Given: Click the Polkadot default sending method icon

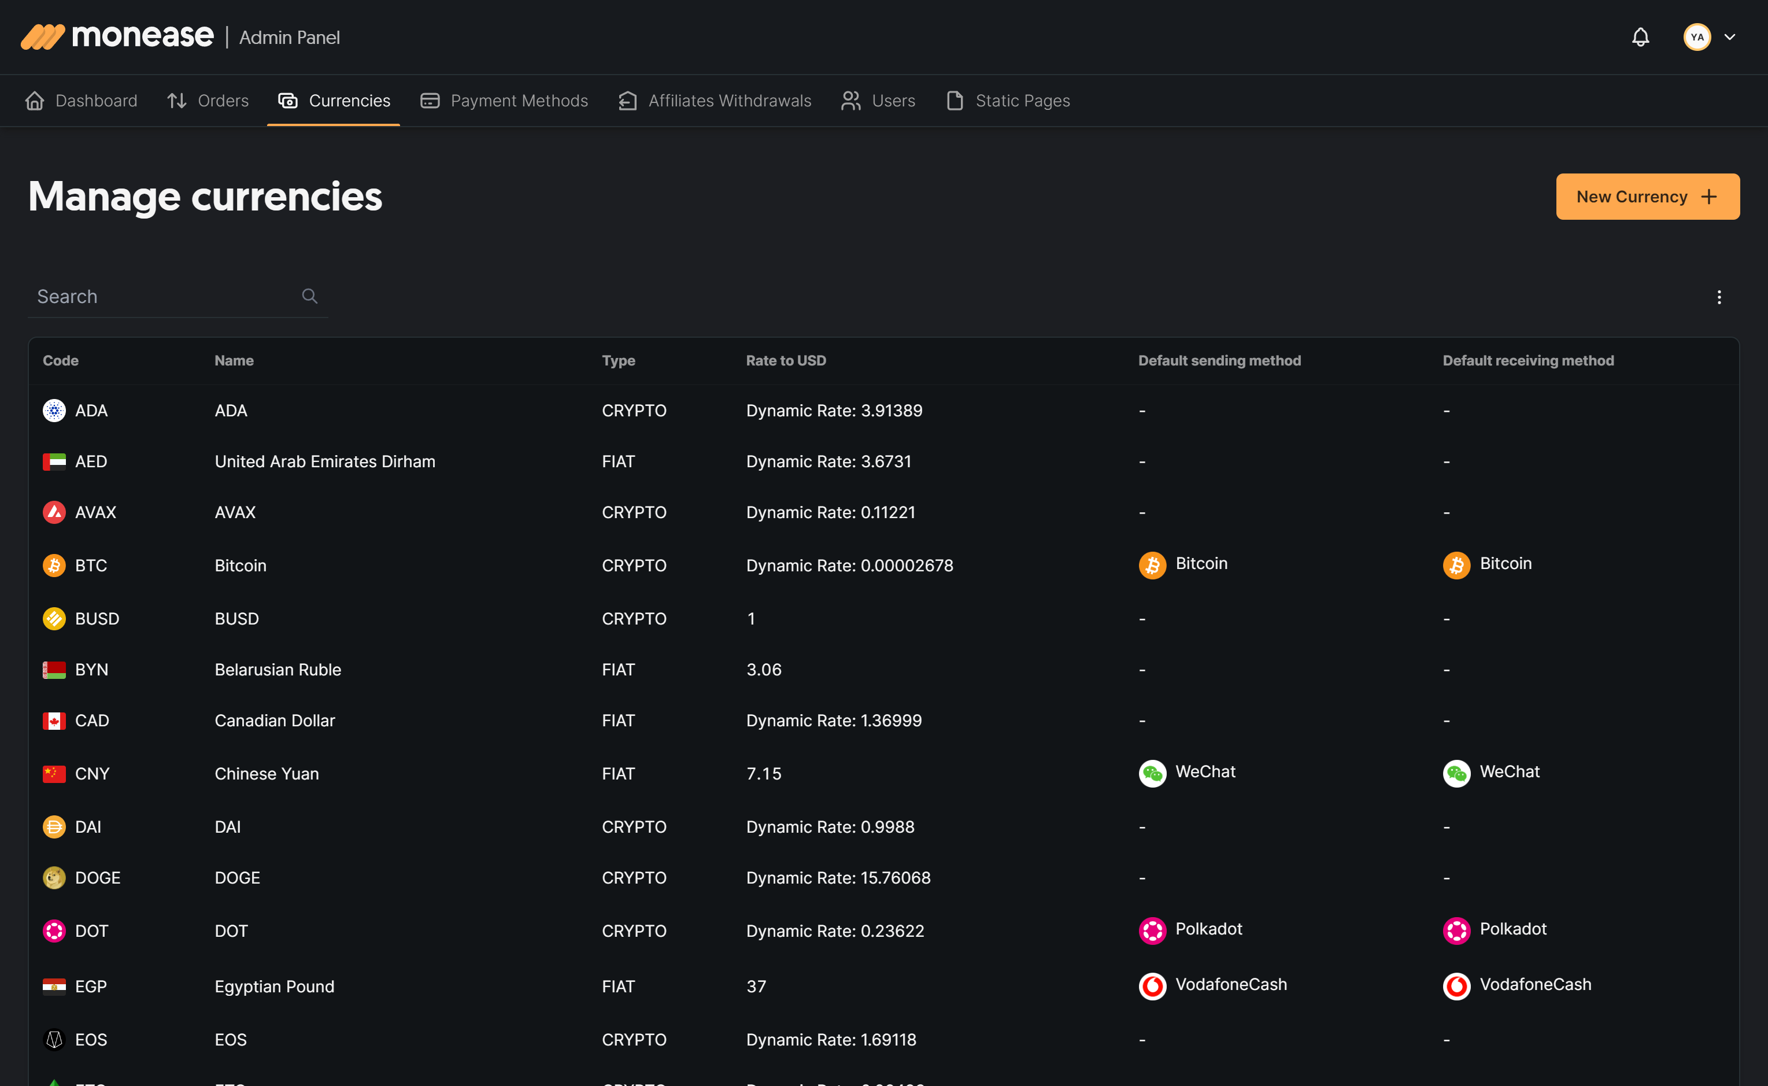Looking at the screenshot, I should (1153, 930).
